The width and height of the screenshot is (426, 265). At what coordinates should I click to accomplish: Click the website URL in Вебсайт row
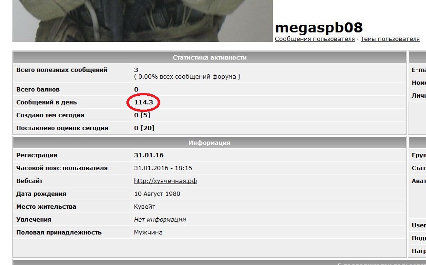click(165, 181)
